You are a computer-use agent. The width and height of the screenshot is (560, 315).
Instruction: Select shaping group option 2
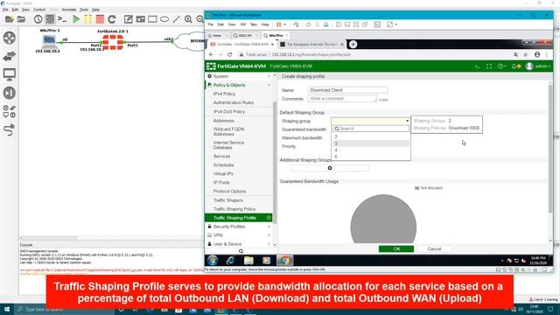click(371, 136)
